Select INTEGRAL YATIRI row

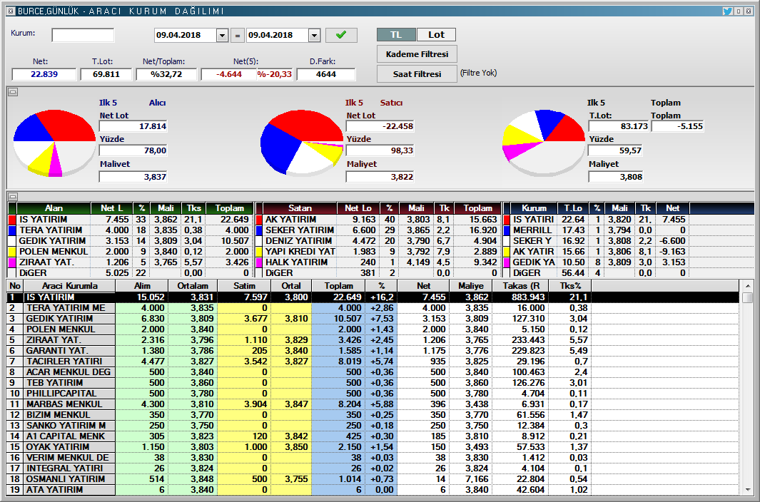coord(373,468)
